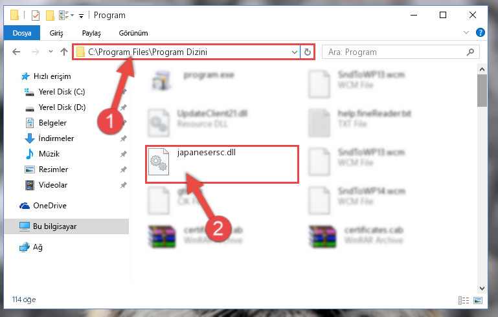Click the Properties checkmark icon in title bar
This screenshot has width=498, height=317.
coord(35,16)
